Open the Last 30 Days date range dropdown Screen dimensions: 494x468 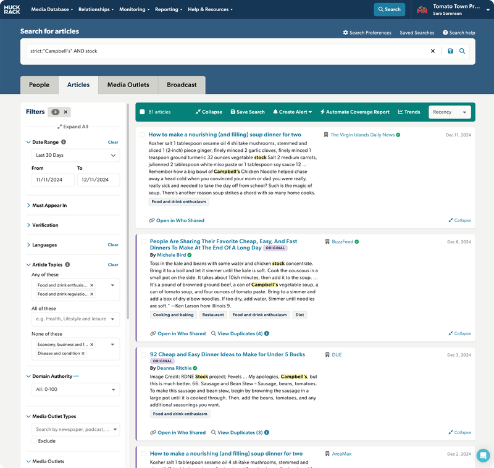(75, 155)
